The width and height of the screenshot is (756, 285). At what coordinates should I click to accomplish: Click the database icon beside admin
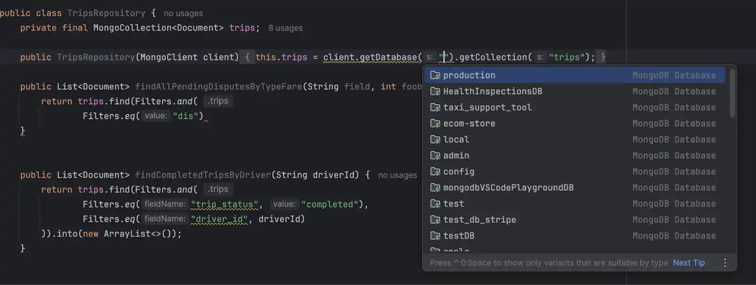coord(435,156)
